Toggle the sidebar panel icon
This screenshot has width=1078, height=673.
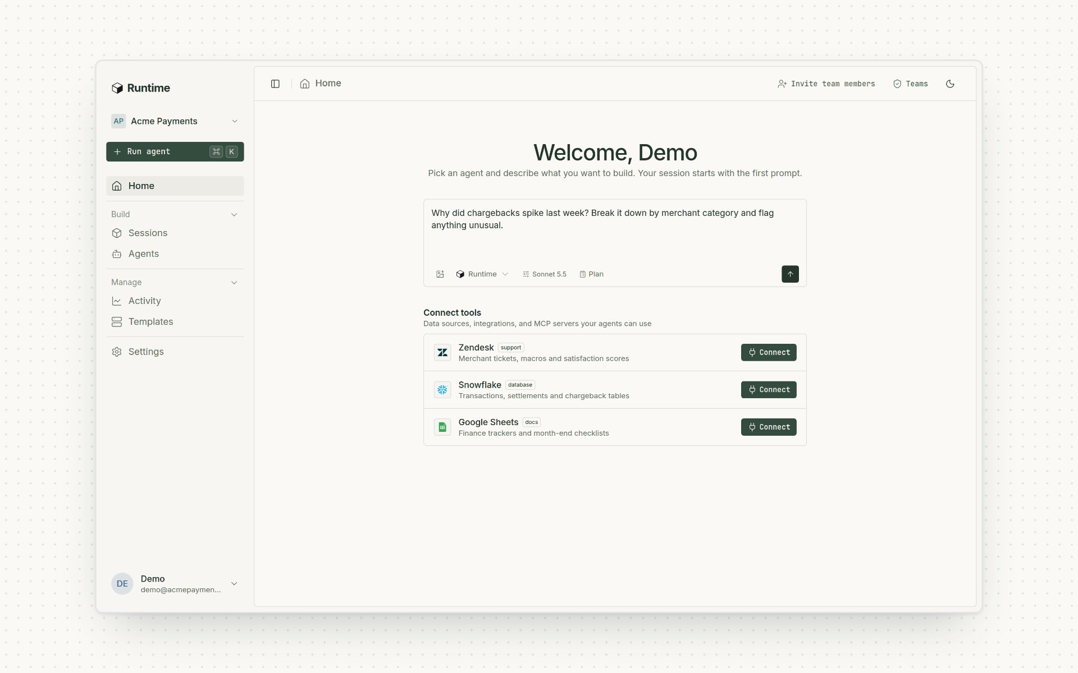pos(275,84)
